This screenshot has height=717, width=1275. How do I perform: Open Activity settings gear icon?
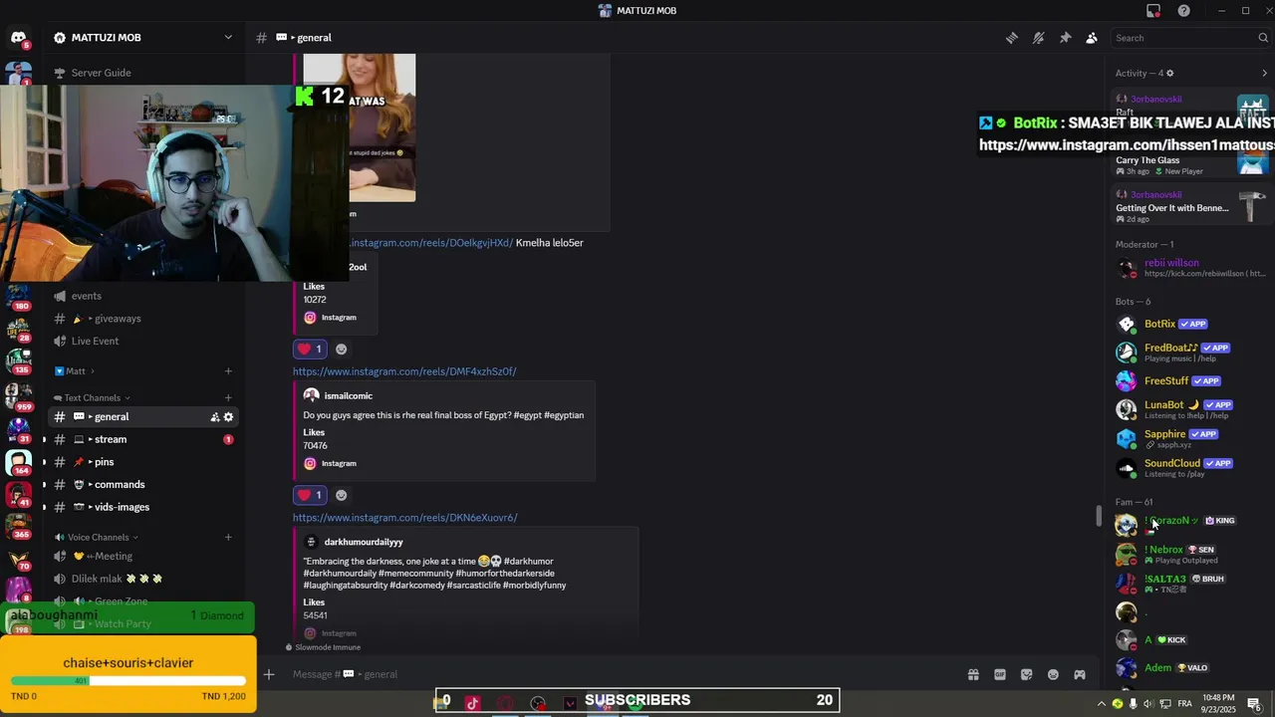pyautogui.click(x=1169, y=73)
